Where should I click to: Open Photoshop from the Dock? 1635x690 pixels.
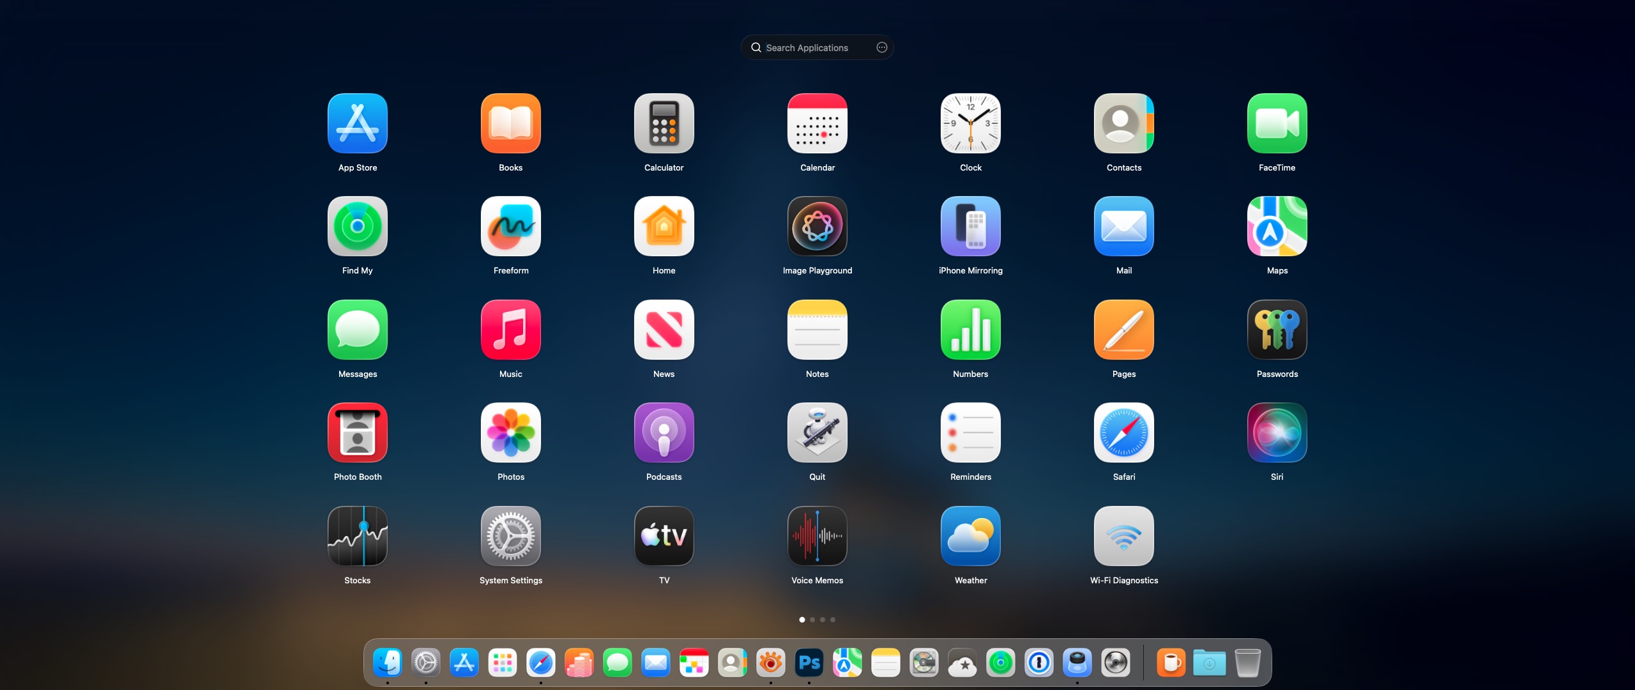[x=809, y=663]
